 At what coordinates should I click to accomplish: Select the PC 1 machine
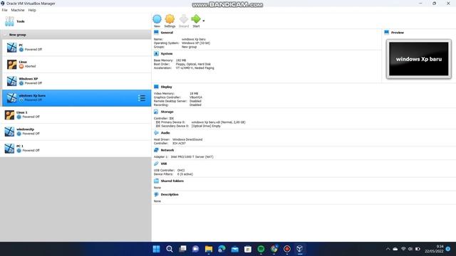(76, 149)
